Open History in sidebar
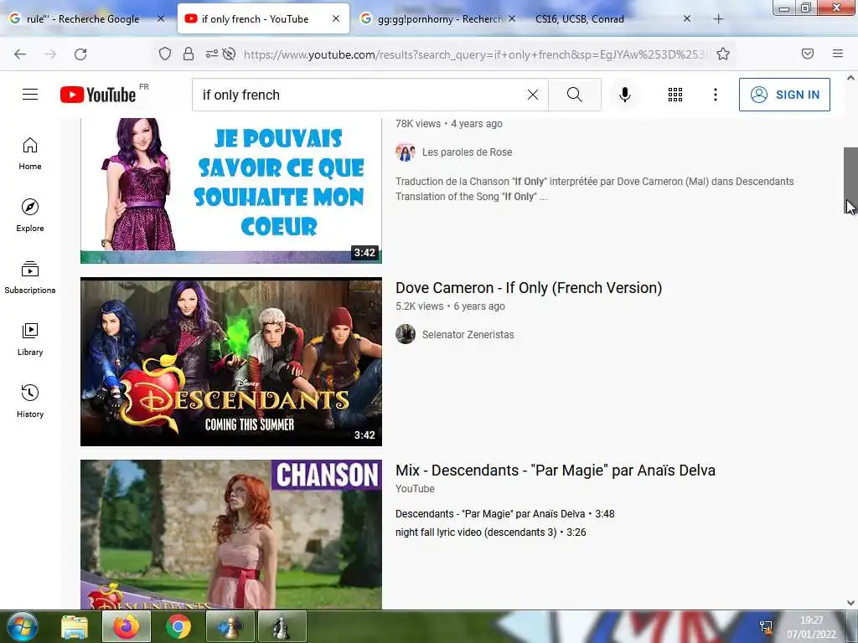 [x=30, y=401]
